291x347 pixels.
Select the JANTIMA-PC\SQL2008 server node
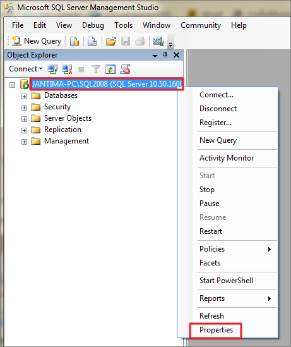tap(107, 84)
